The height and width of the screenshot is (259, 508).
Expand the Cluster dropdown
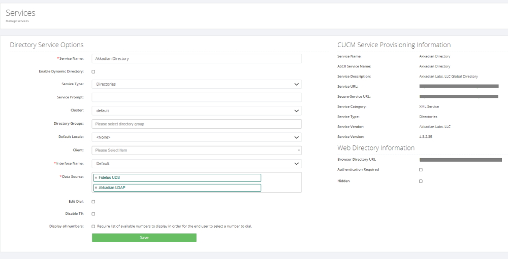pyautogui.click(x=197, y=110)
